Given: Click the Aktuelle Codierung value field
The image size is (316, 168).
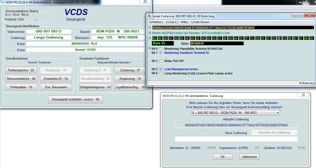Looking at the screenshot, I should click(x=236, y=125).
